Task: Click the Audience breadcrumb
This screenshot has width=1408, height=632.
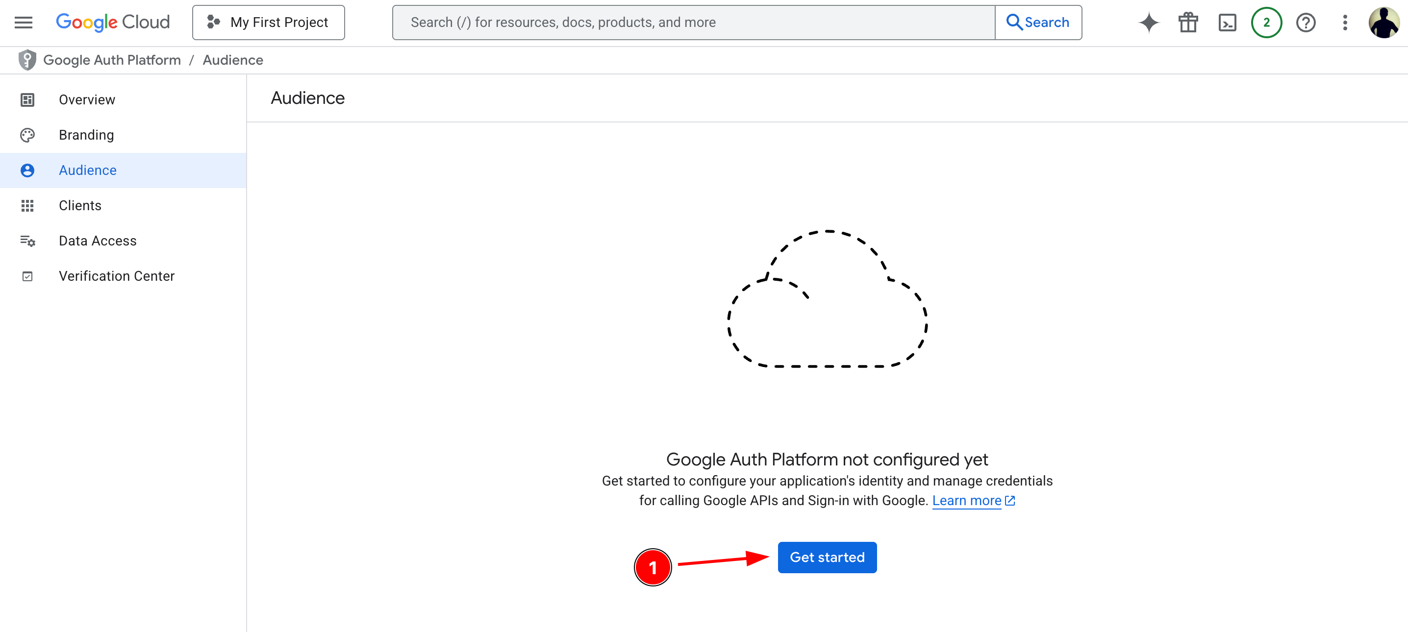Action: pos(233,60)
